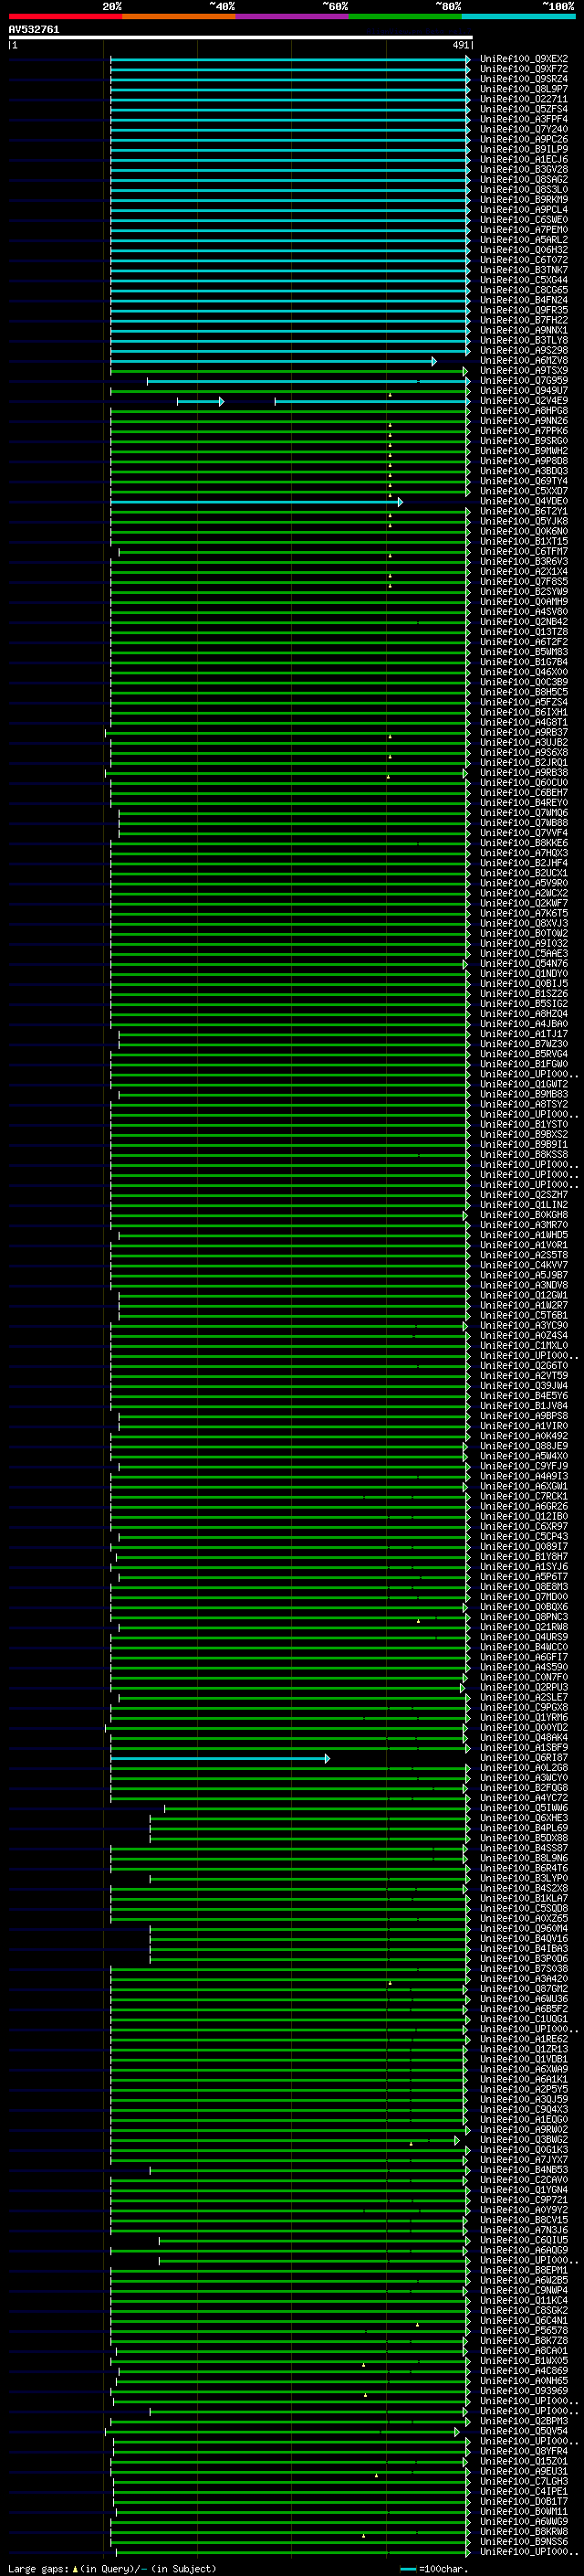Select the UniRef100_Q12GW1 label
This screenshot has height=2576, width=584.
tap(523, 1295)
